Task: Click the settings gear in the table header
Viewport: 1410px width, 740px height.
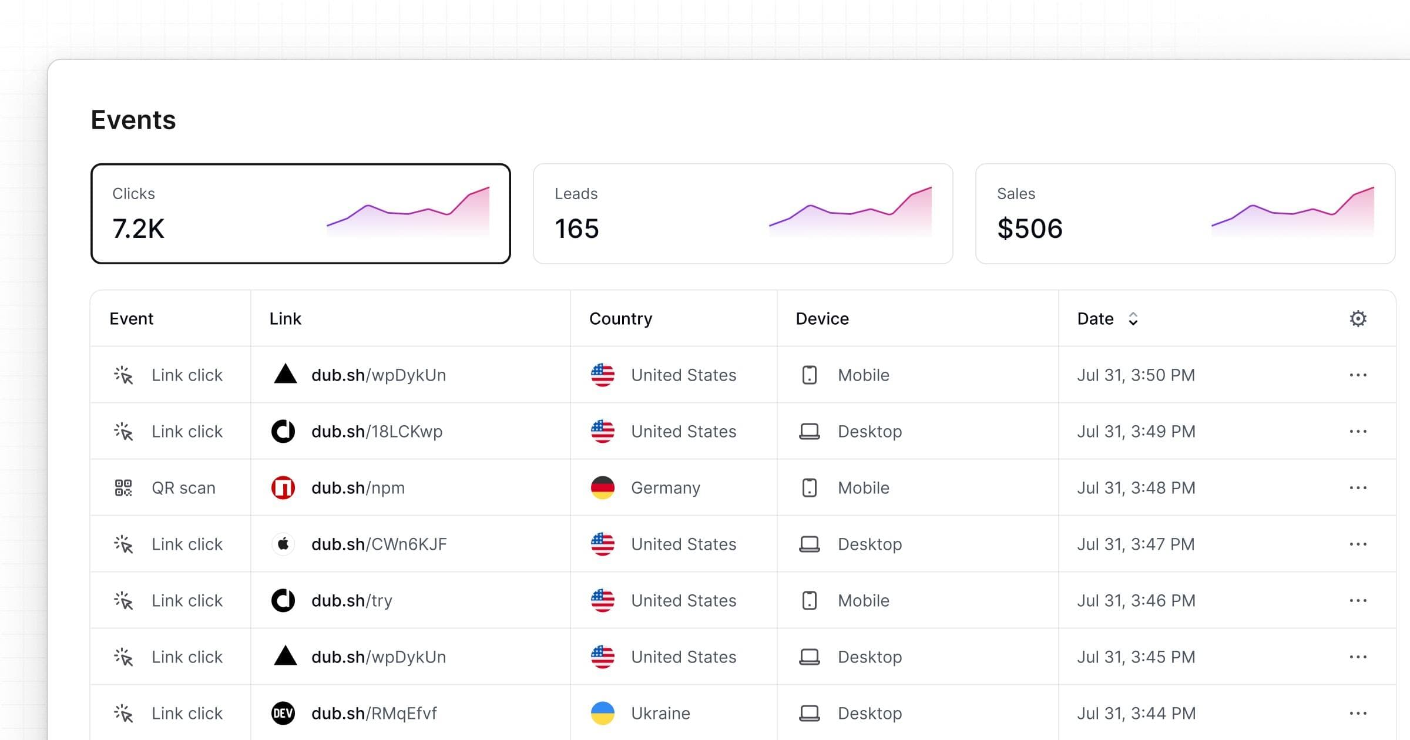Action: pos(1358,318)
